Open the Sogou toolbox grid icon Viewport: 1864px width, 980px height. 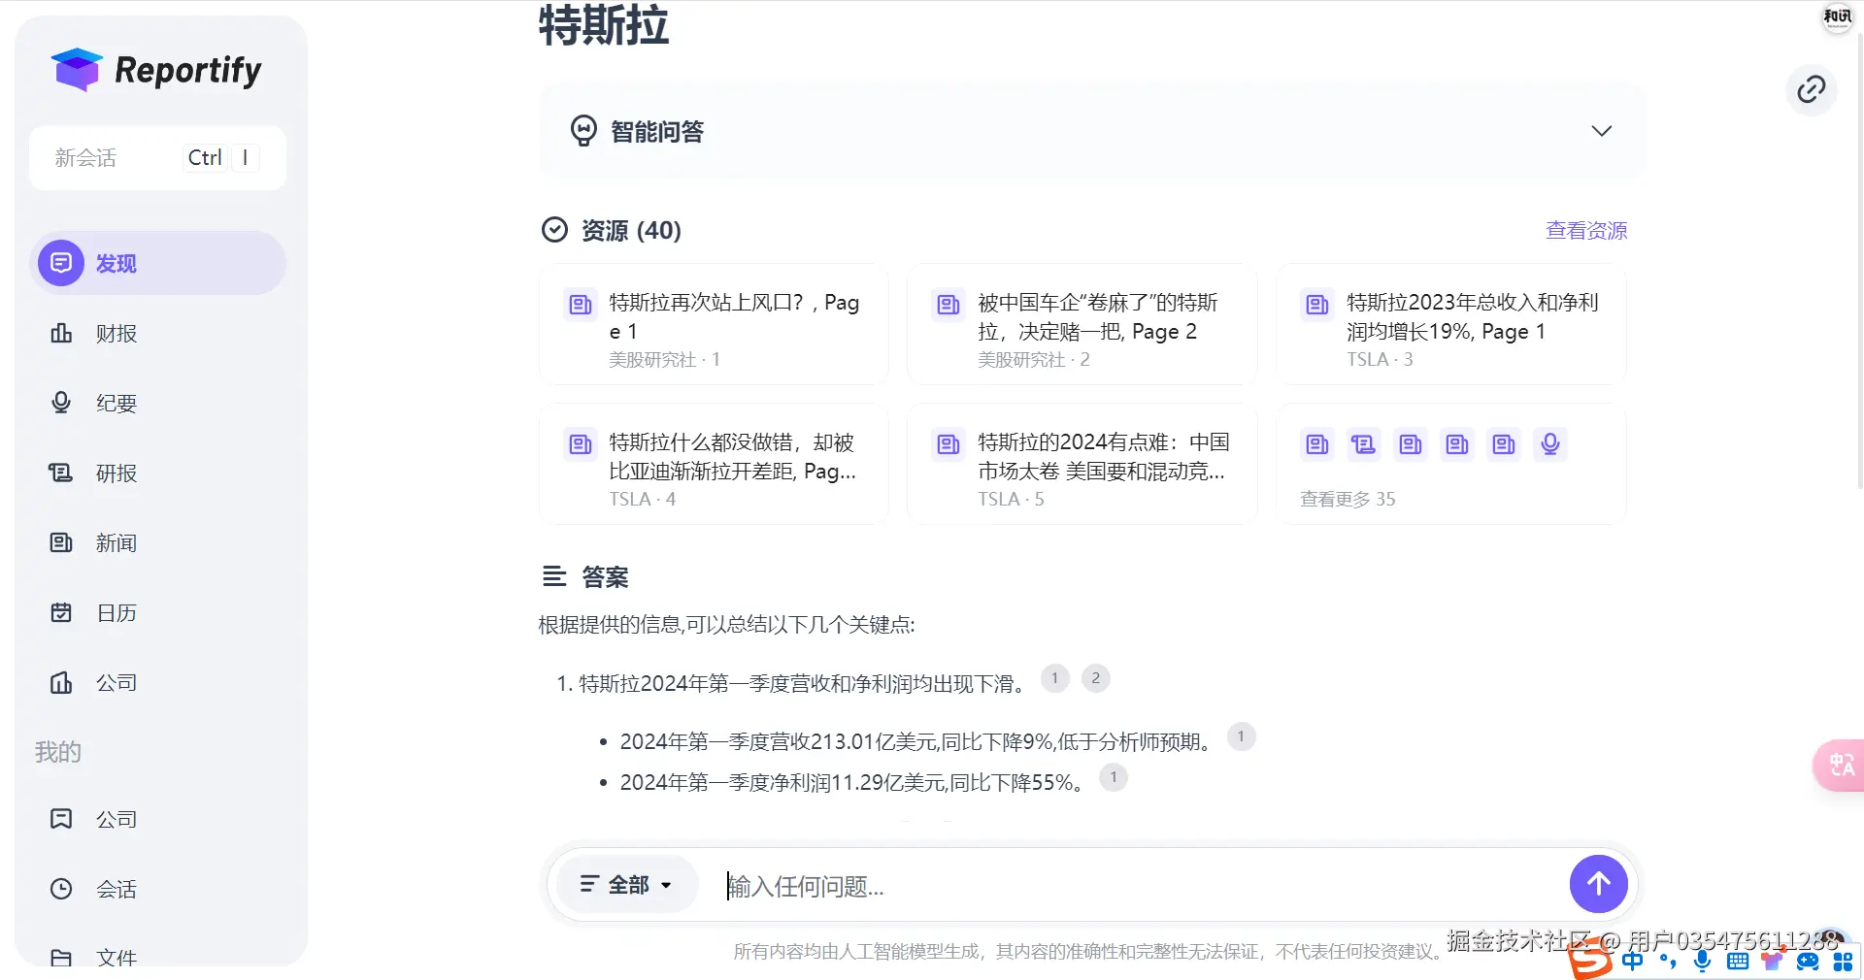point(1843,961)
